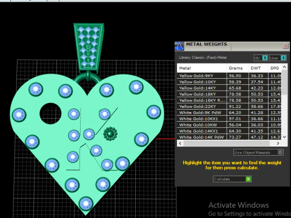The width and height of the screenshot is (291, 218).
Task: Click the Library: Classic - (Fast)-Metal label
Action: [x=203, y=58]
